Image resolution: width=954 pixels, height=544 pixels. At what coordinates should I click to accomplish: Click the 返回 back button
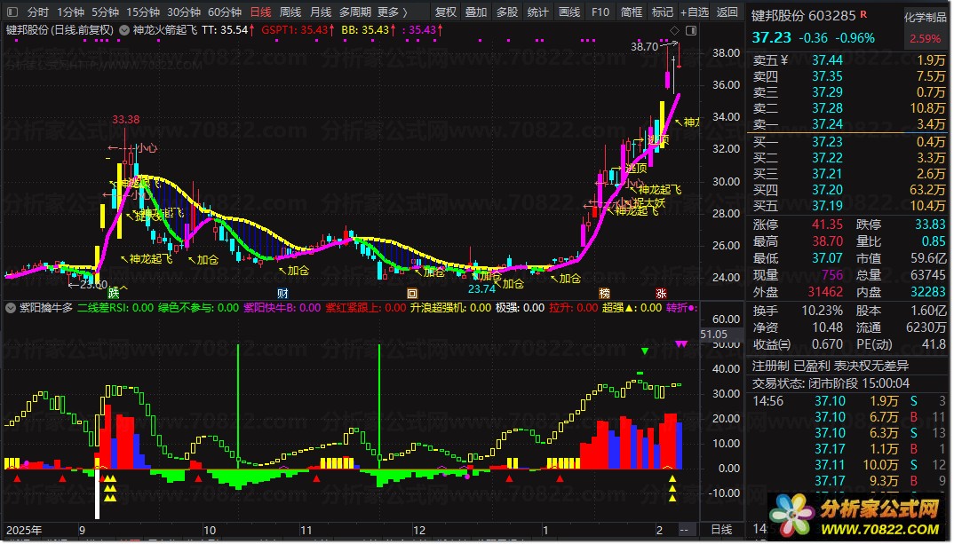click(x=727, y=12)
